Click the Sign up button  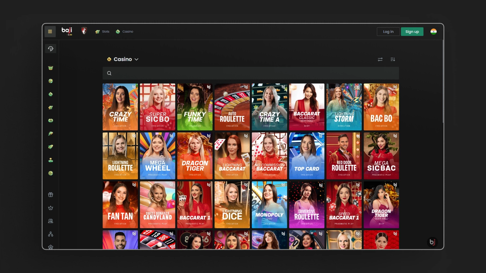click(x=412, y=32)
